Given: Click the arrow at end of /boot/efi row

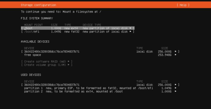Looking at the screenshot, I should (x=130, y=32).
